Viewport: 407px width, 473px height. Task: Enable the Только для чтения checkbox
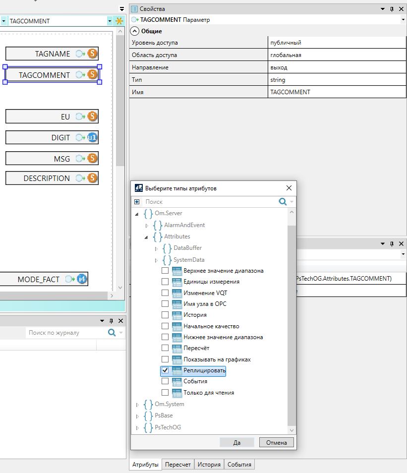[x=165, y=393]
